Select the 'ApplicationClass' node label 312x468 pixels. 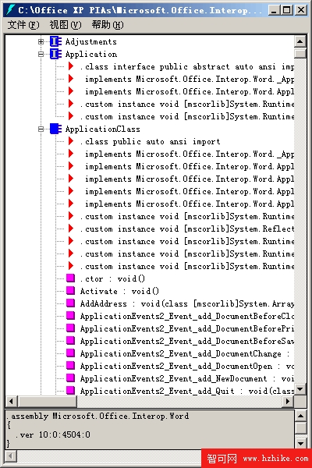tap(103, 129)
